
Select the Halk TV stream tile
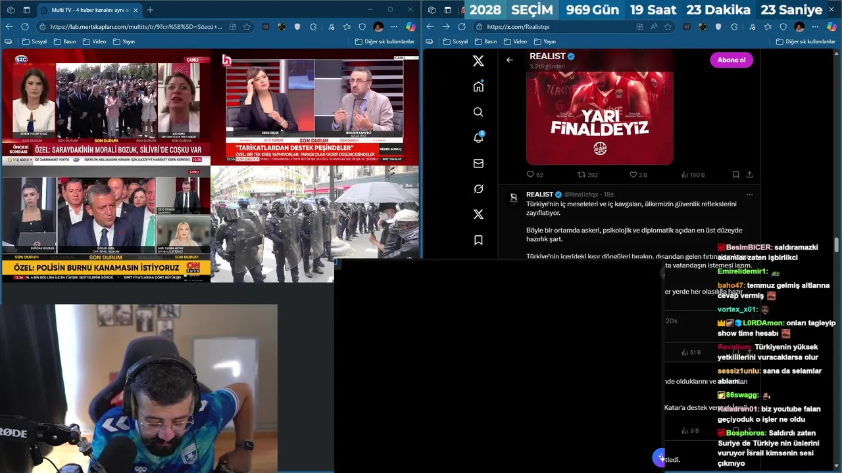tap(316, 108)
